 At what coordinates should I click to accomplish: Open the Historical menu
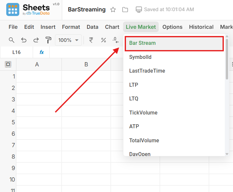pos(201,27)
